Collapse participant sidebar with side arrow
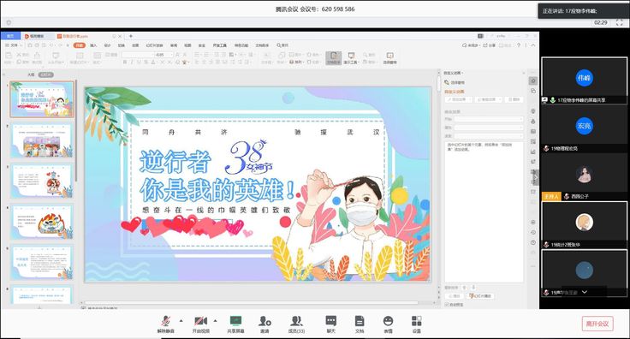The width and height of the screenshot is (630, 339). click(x=536, y=177)
